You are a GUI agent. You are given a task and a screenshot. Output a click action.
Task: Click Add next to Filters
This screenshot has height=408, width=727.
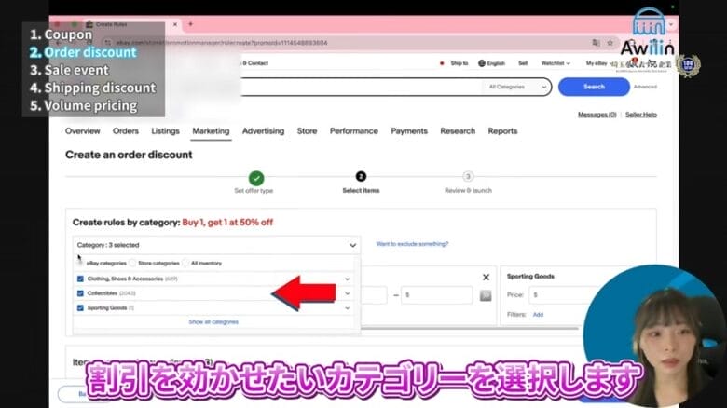click(x=538, y=314)
